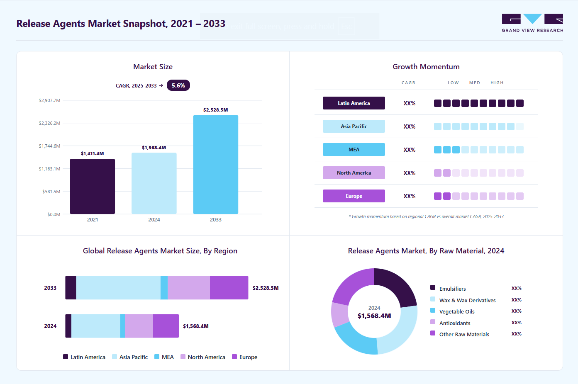Click the $1,568.4M label above 2024 bar
This screenshot has height=384, width=578.
coord(154,148)
